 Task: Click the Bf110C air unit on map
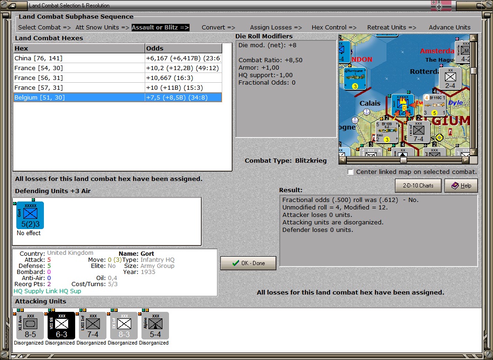click(435, 106)
